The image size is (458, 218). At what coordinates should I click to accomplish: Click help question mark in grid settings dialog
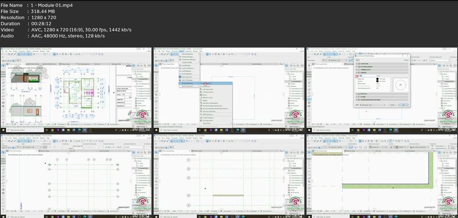402,56
